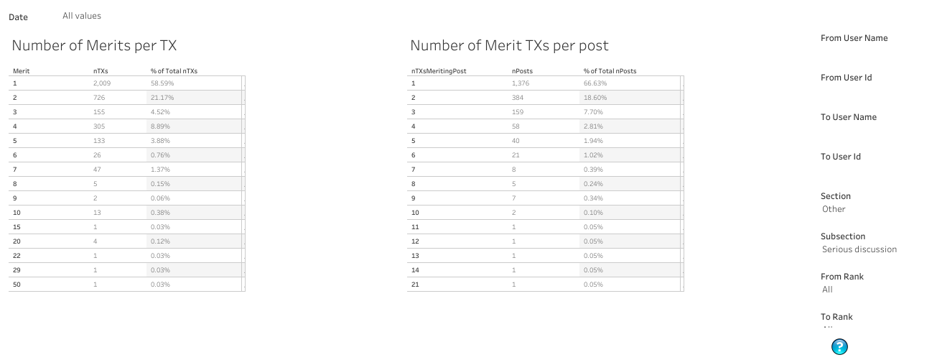
Task: Select the 2,009 nTXs cell
Action: coord(102,83)
